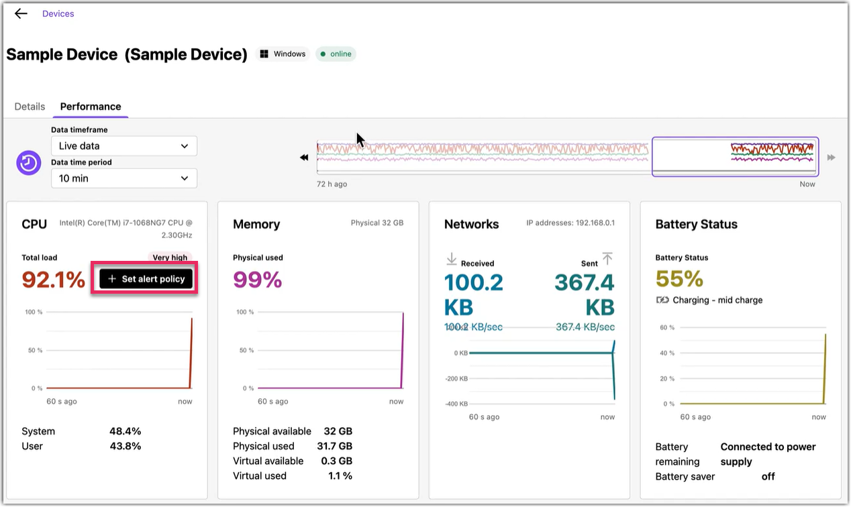The height and width of the screenshot is (507, 851).
Task: Click the battery charging icon
Action: (662, 300)
